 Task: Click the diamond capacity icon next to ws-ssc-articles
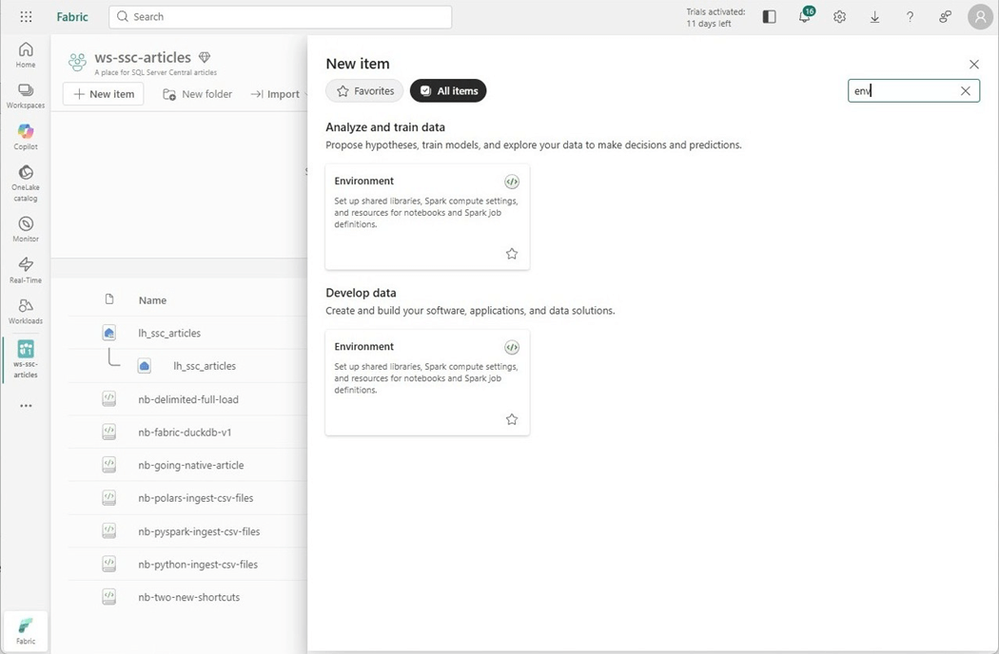(x=205, y=57)
